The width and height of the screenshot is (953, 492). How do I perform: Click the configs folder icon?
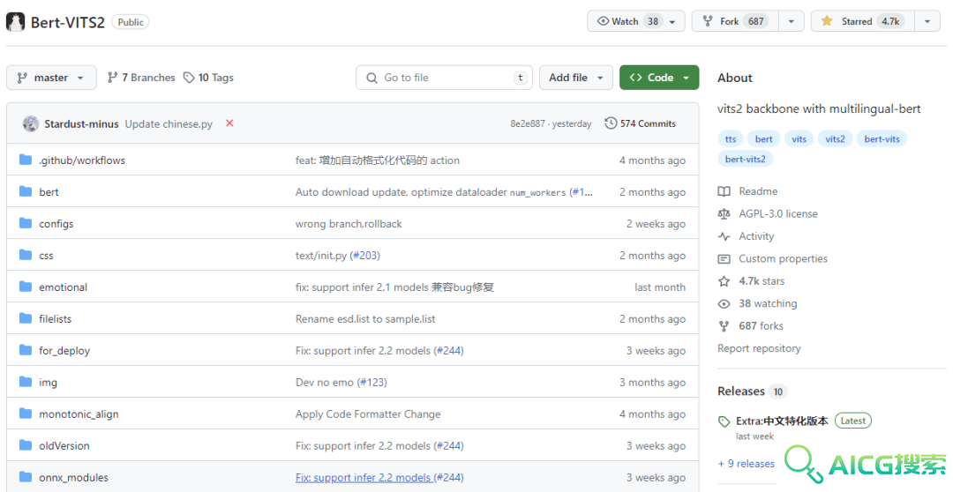[26, 223]
